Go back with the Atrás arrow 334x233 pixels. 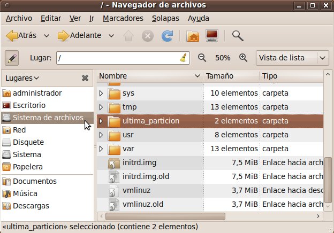(x=21, y=35)
